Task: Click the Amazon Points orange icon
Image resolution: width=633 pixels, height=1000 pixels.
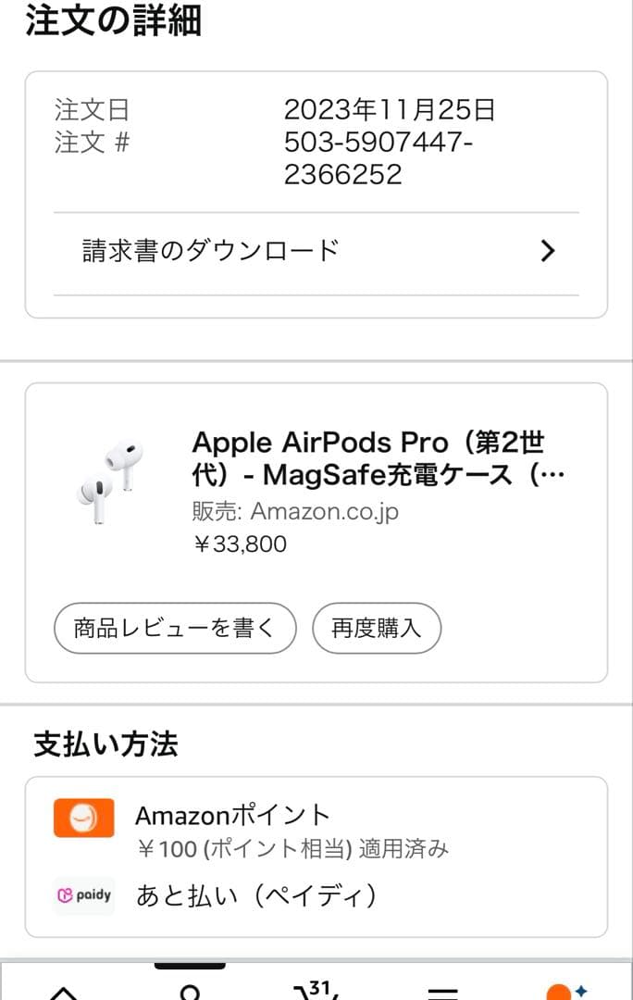Action: pyautogui.click(x=83, y=816)
